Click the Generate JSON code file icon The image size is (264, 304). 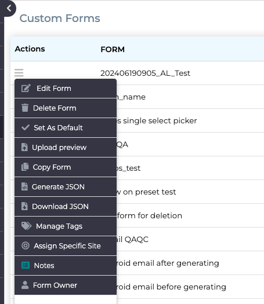[24, 186]
